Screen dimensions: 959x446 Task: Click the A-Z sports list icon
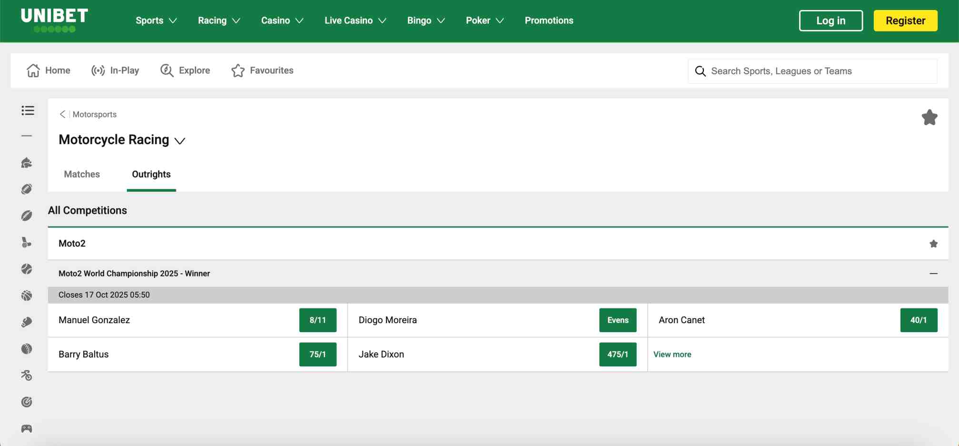pos(27,110)
